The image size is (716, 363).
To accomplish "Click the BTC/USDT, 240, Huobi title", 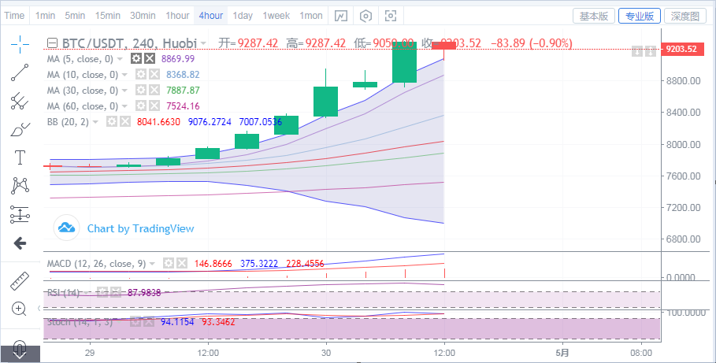I will pyautogui.click(x=129, y=43).
